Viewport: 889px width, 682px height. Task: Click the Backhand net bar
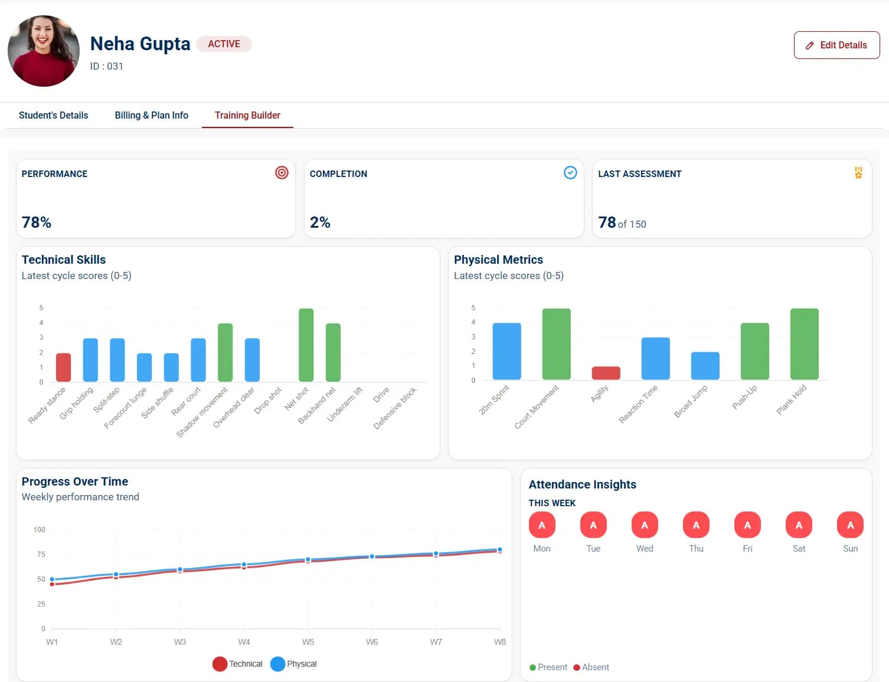[333, 352]
